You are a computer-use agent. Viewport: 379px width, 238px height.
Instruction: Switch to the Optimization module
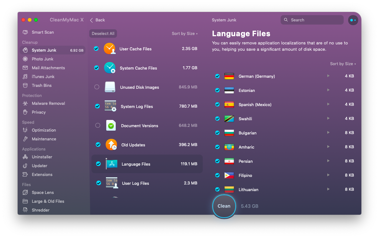[52, 130]
